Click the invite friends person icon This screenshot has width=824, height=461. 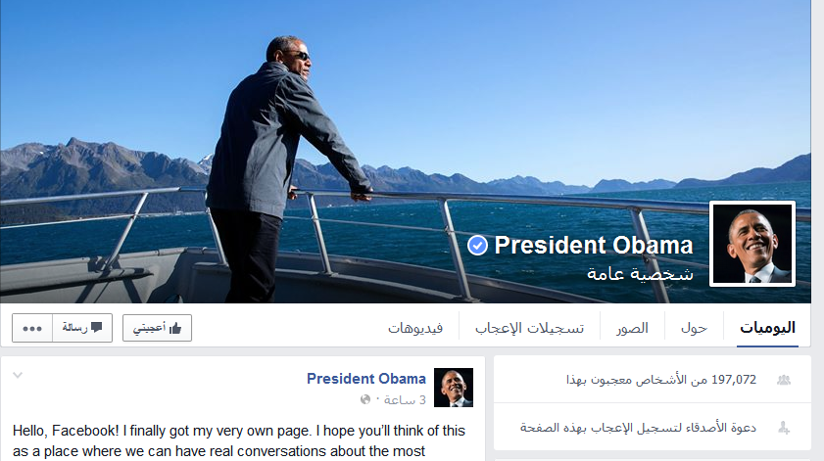pos(784,428)
